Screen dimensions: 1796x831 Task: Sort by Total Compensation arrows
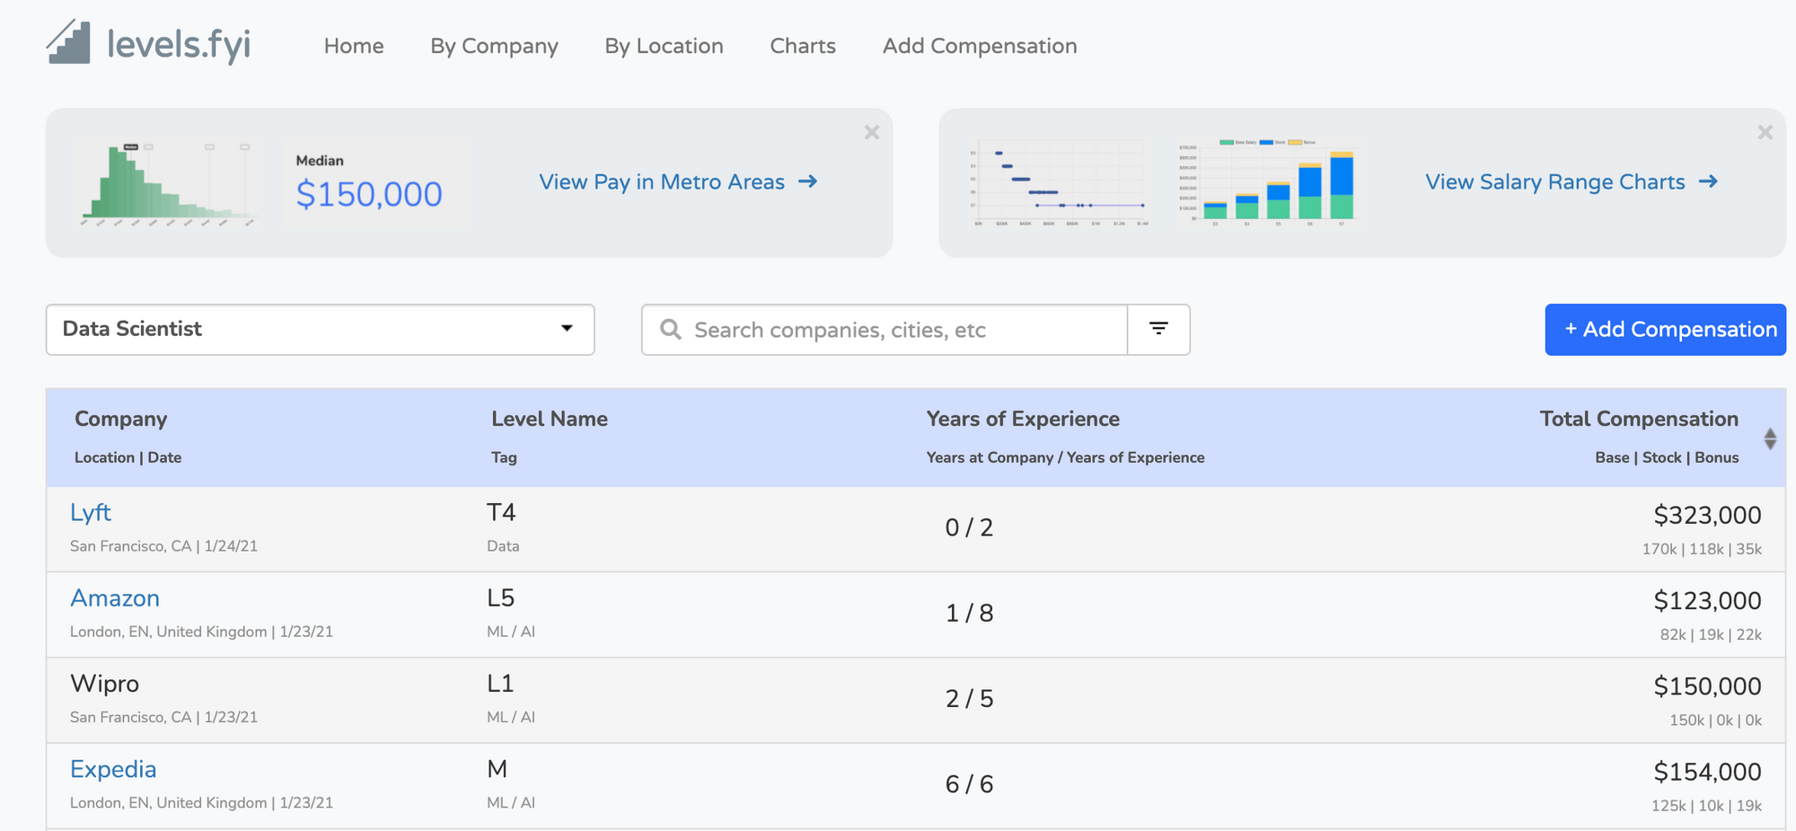coord(1769,438)
